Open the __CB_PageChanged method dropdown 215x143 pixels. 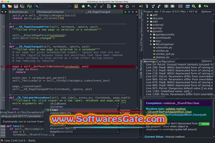[104, 12]
